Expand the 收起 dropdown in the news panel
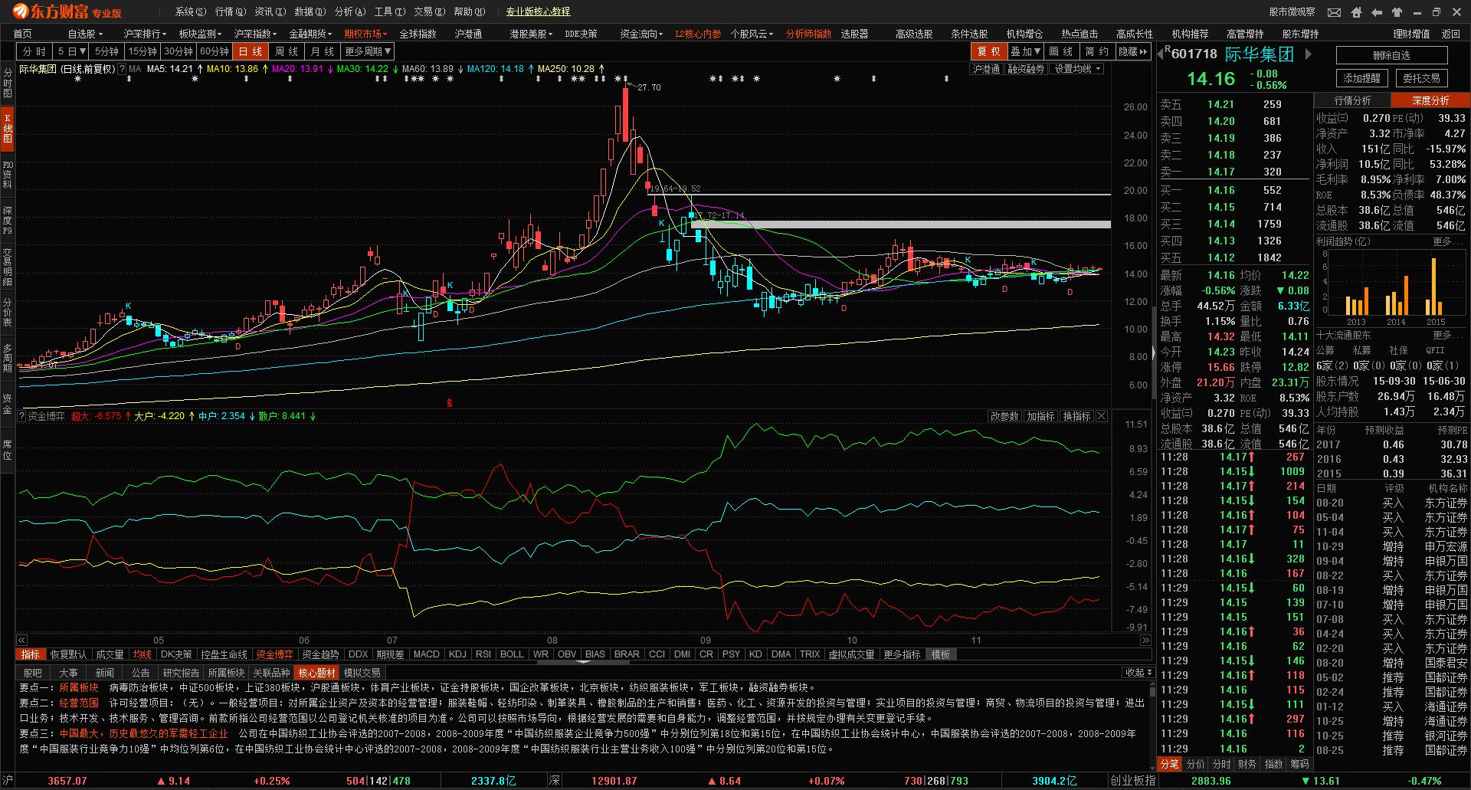The height and width of the screenshot is (790, 1471). 1138,672
